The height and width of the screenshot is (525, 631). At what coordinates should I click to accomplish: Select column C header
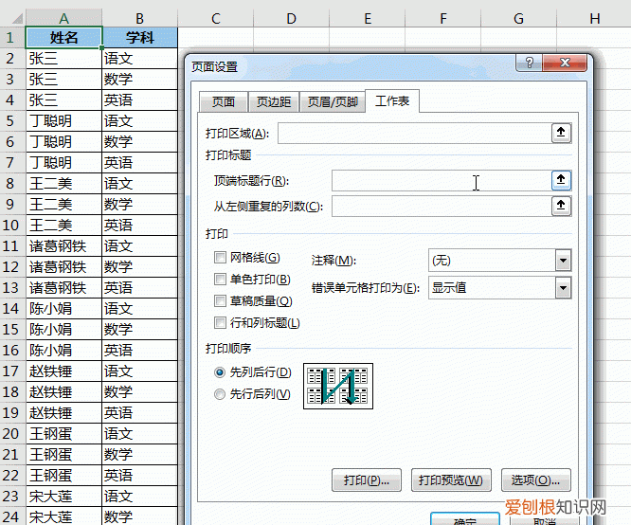(216, 19)
